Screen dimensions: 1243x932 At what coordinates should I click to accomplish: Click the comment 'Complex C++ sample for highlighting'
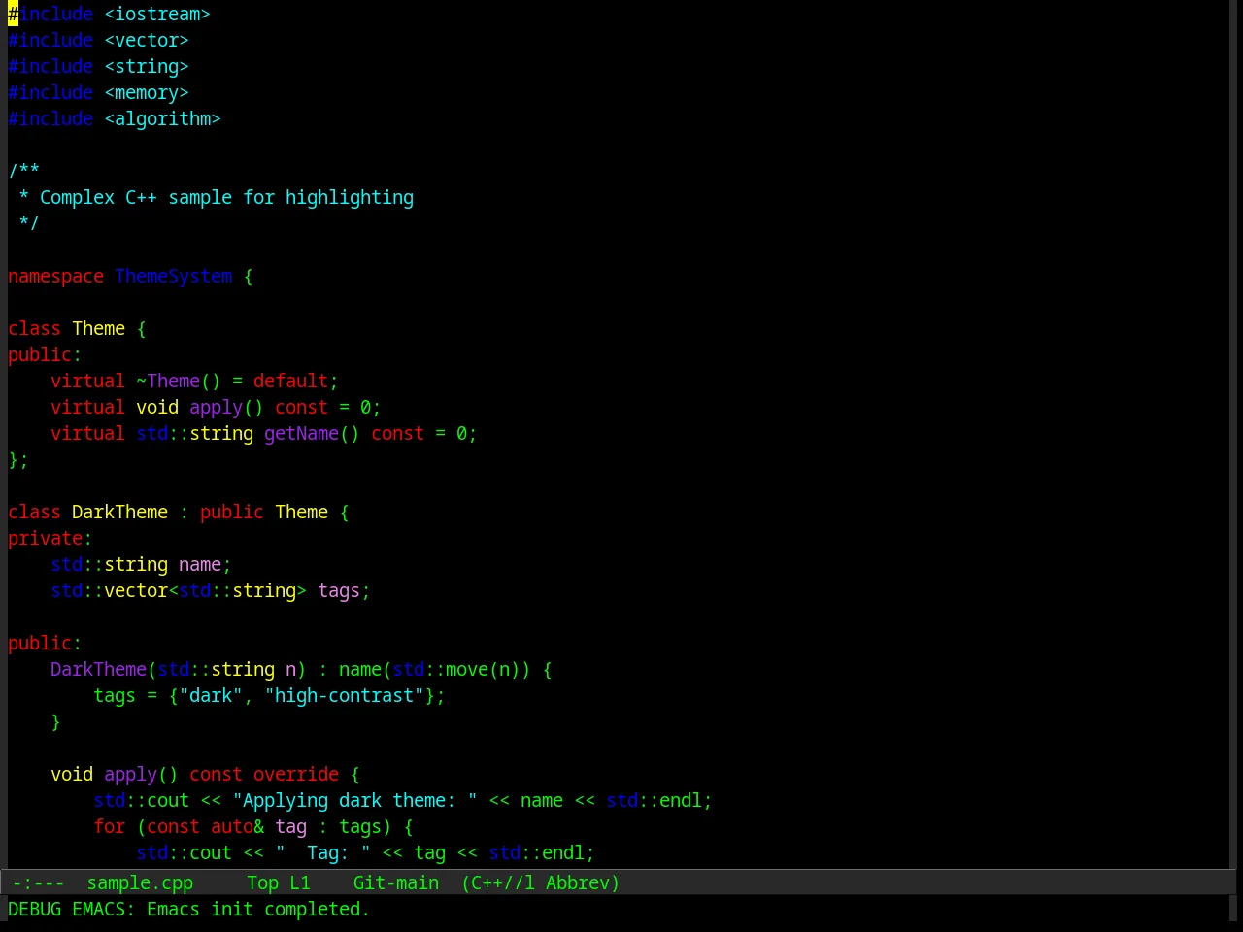pos(226,197)
